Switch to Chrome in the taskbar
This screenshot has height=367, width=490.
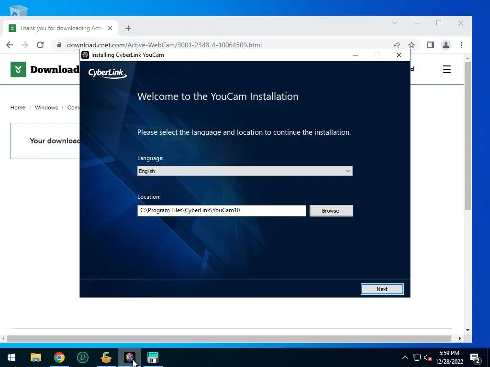coord(59,357)
